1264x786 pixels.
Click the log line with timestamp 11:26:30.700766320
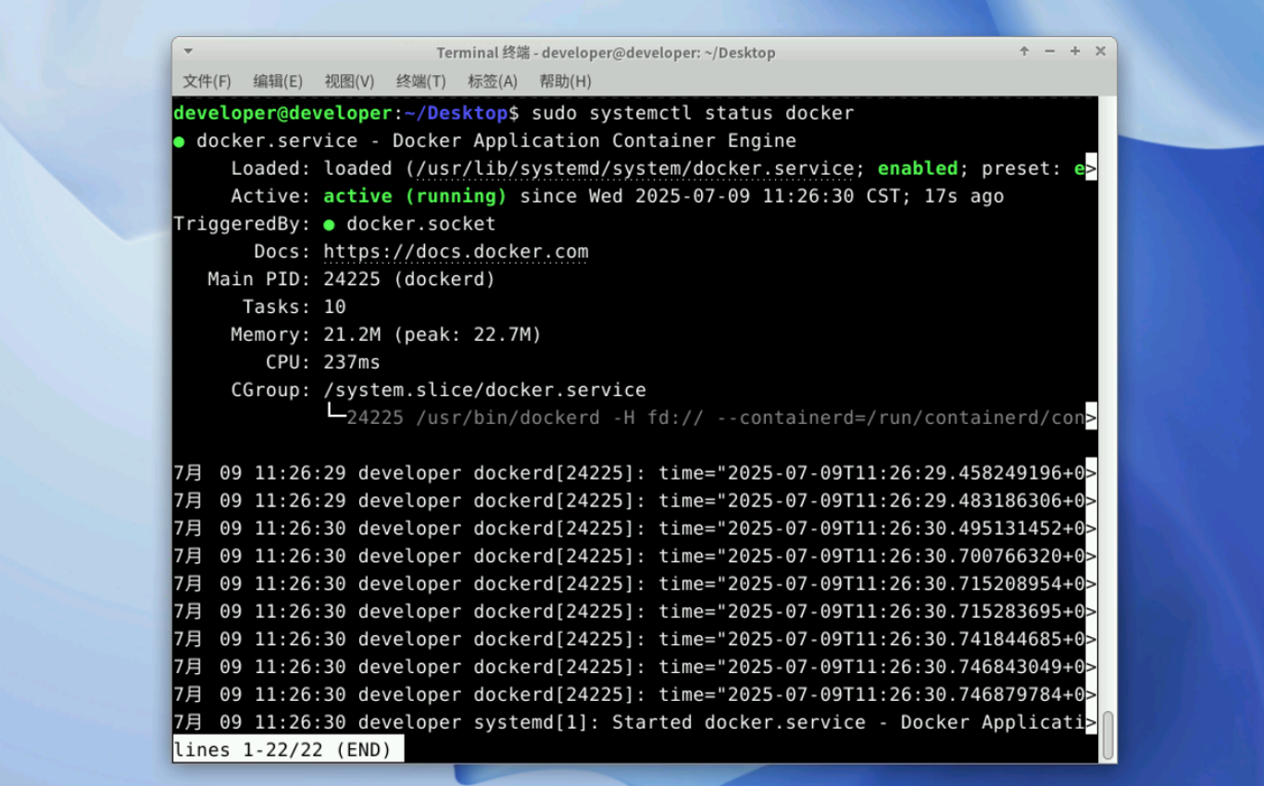(635, 556)
